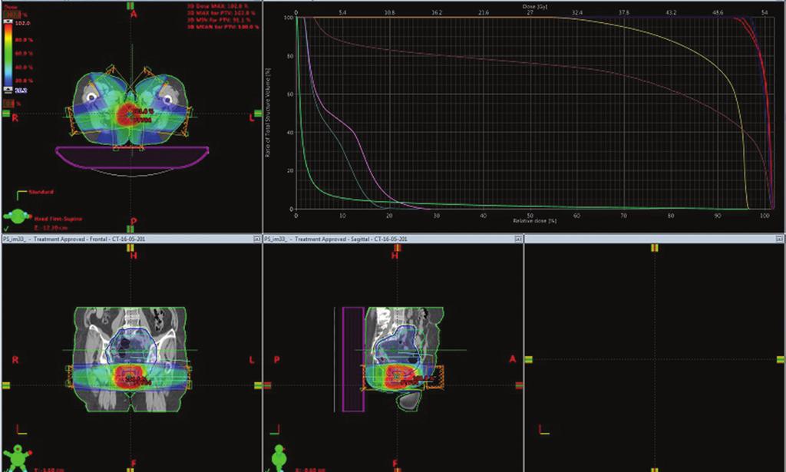This screenshot has width=786, height=472.
Task: Click the axes indicator icon in Sagittal view
Action: point(276,430)
